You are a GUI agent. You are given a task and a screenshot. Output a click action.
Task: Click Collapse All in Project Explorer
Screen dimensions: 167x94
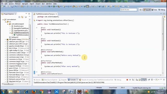tap(19, 17)
